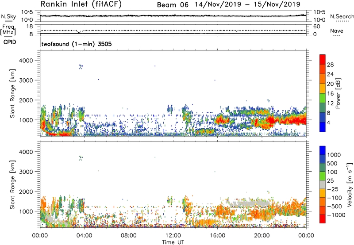The image size is (354, 245).
Task: Click the "4" value on the power colorbar
Action: pyautogui.click(x=328, y=122)
